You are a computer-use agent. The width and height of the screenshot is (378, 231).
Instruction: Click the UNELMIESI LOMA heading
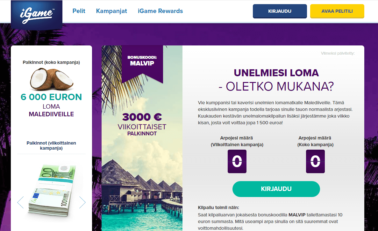tap(276, 73)
